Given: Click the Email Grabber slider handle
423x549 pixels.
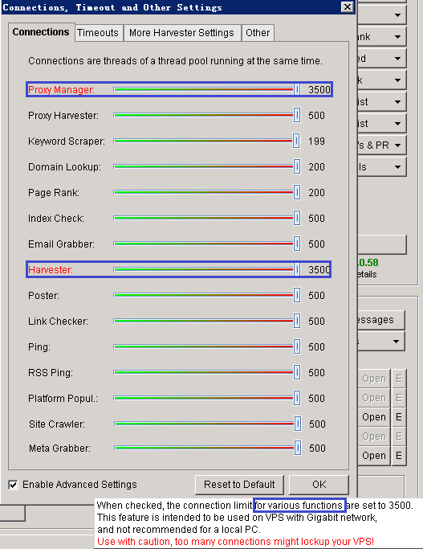Looking at the screenshot, I should (297, 244).
